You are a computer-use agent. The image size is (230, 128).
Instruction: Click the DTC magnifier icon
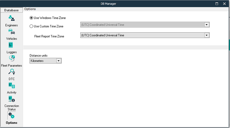pyautogui.click(x=12, y=72)
